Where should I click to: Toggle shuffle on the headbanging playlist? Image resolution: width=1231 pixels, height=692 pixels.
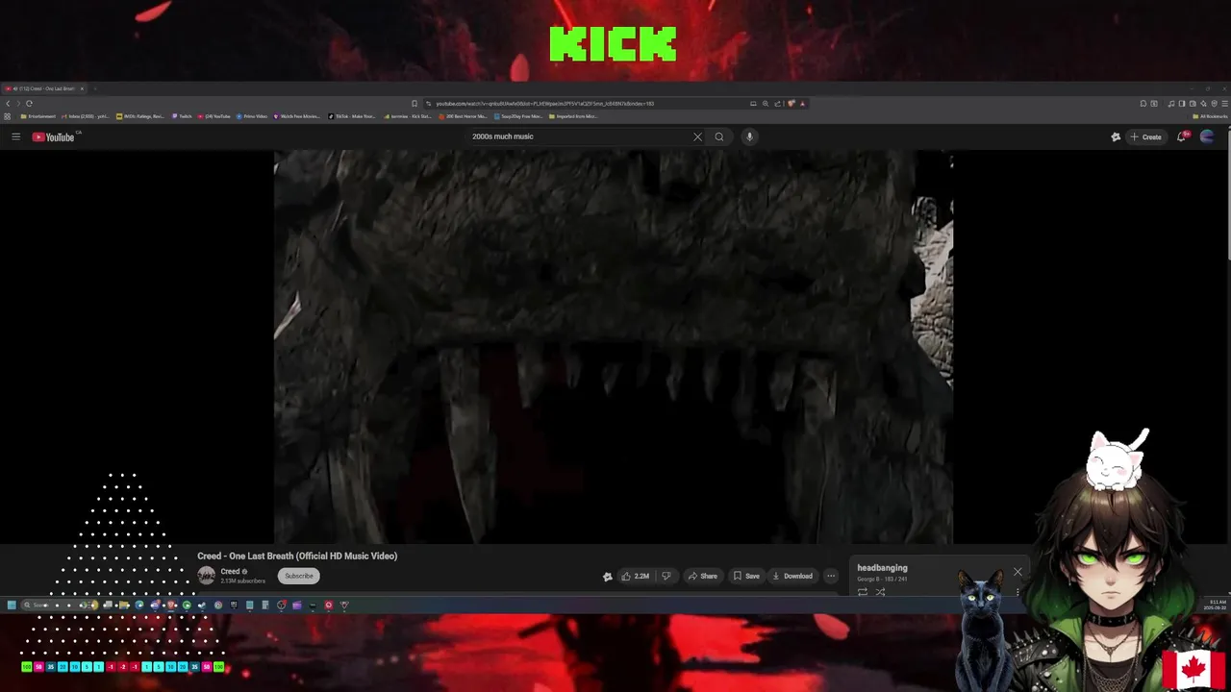[880, 592]
